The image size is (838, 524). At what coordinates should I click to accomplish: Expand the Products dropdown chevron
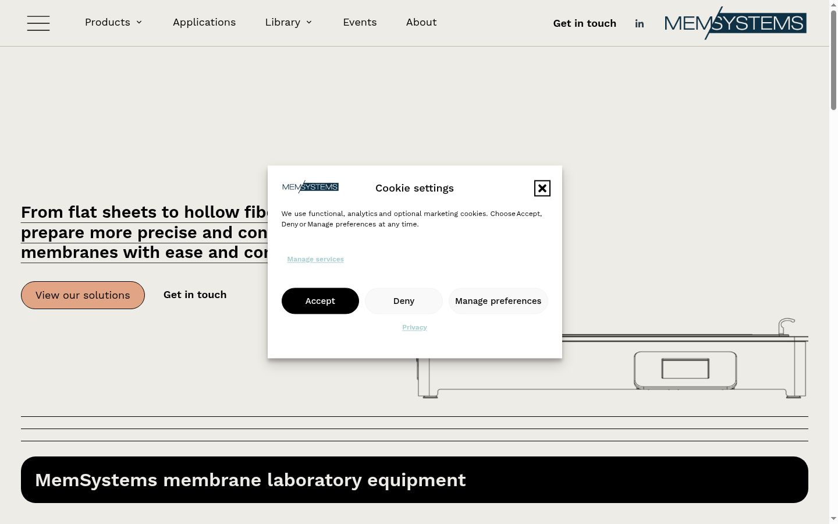(139, 22)
